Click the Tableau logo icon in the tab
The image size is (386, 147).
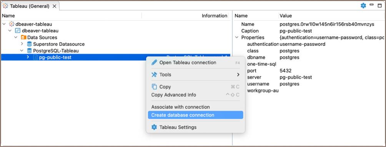click(5, 6)
